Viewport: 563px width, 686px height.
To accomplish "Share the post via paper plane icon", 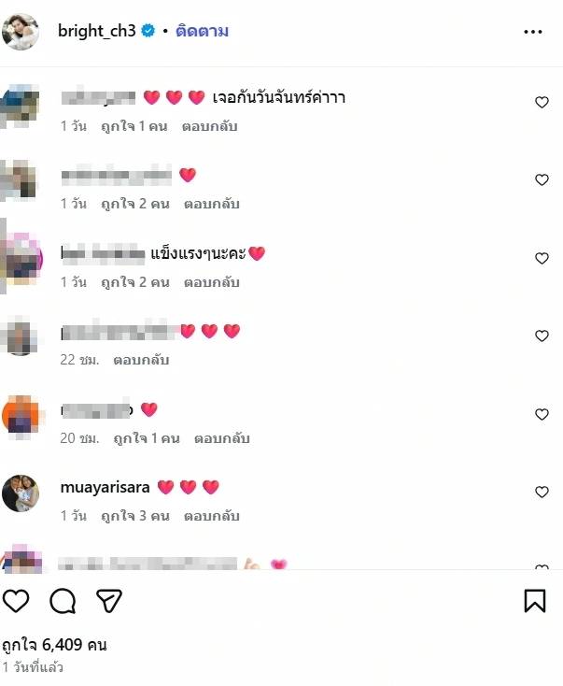I will click(109, 601).
